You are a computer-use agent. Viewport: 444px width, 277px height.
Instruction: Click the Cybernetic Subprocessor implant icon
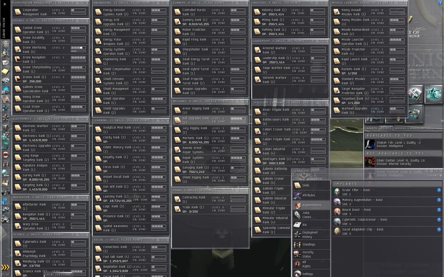click(x=337, y=222)
